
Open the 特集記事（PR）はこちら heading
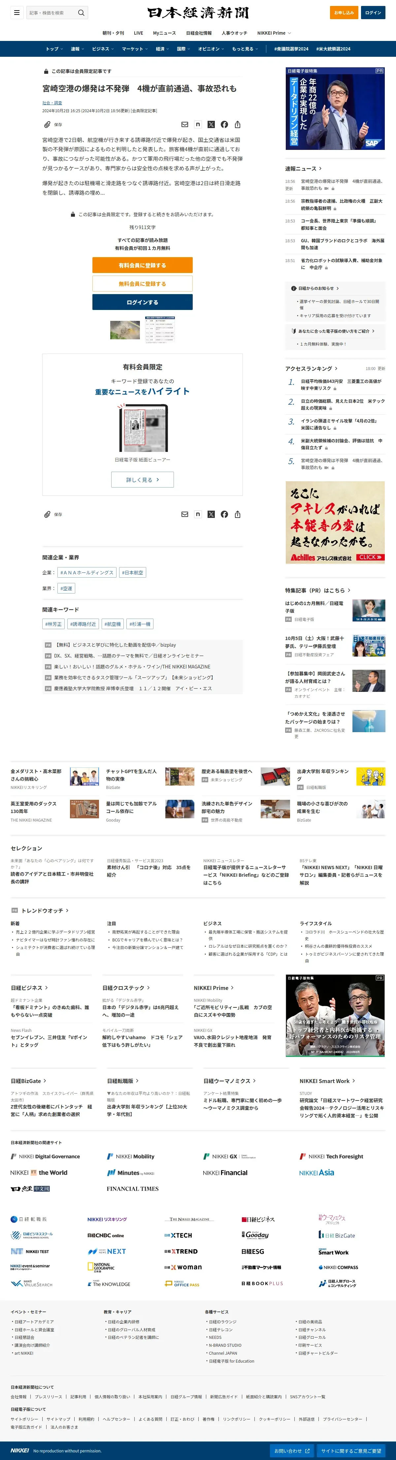317,590
